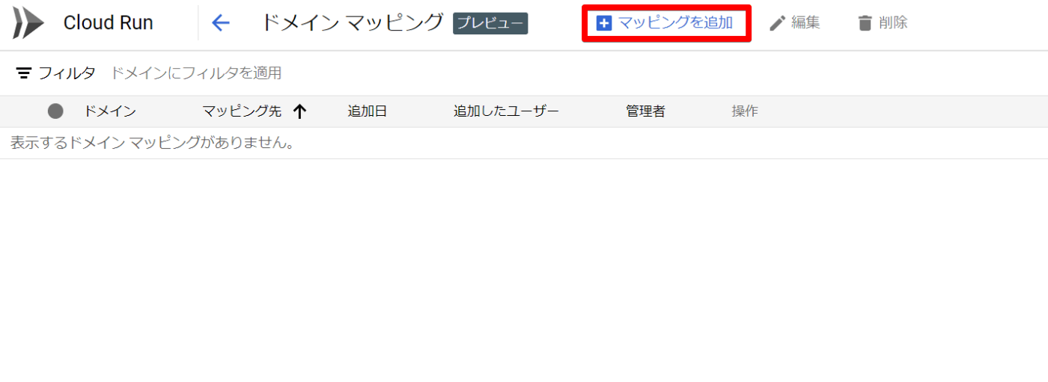Viewport: 1048px width, 382px height.
Task: Sort by 追加したユーザー column header
Action: click(506, 111)
